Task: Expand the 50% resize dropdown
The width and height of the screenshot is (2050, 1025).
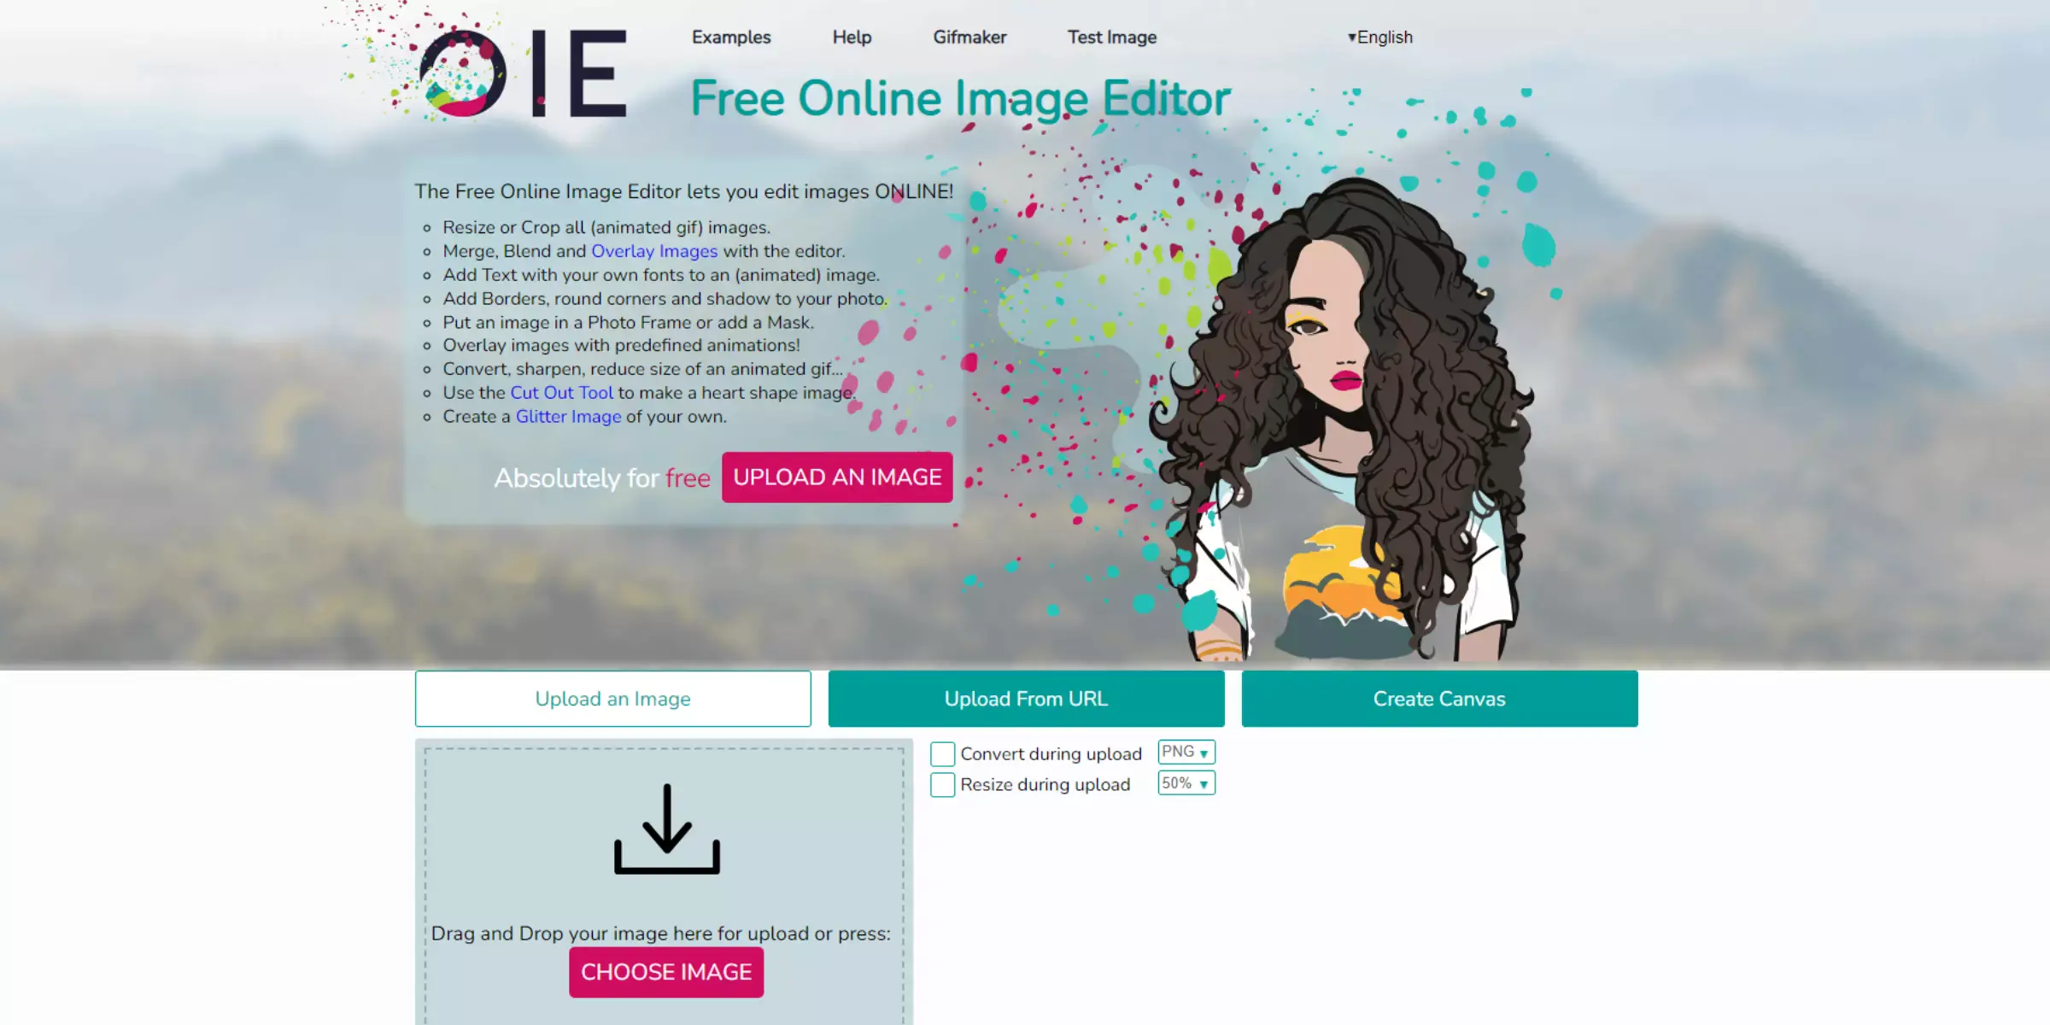Action: click(x=1185, y=782)
